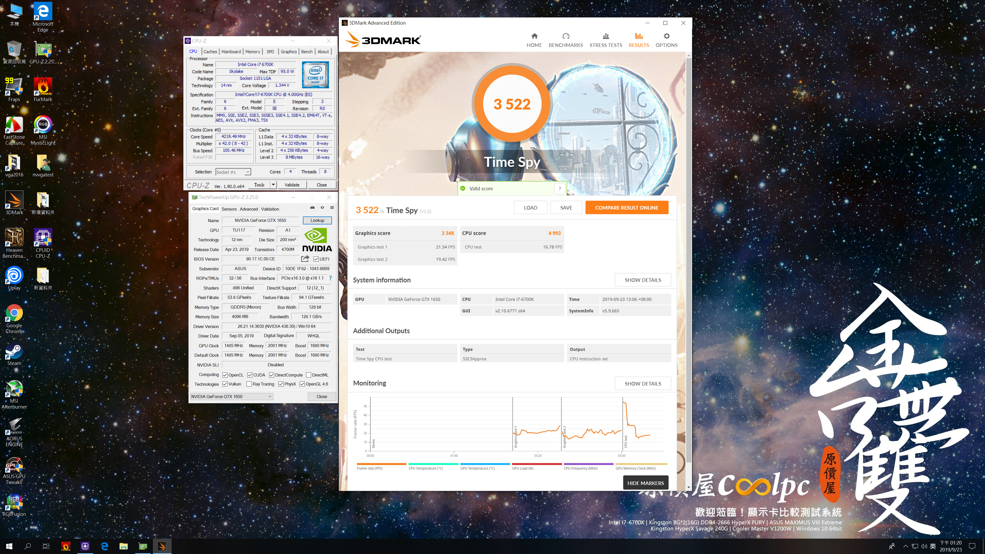Open the RGBFusion desktop shortcut
985x554 pixels.
tap(14, 505)
